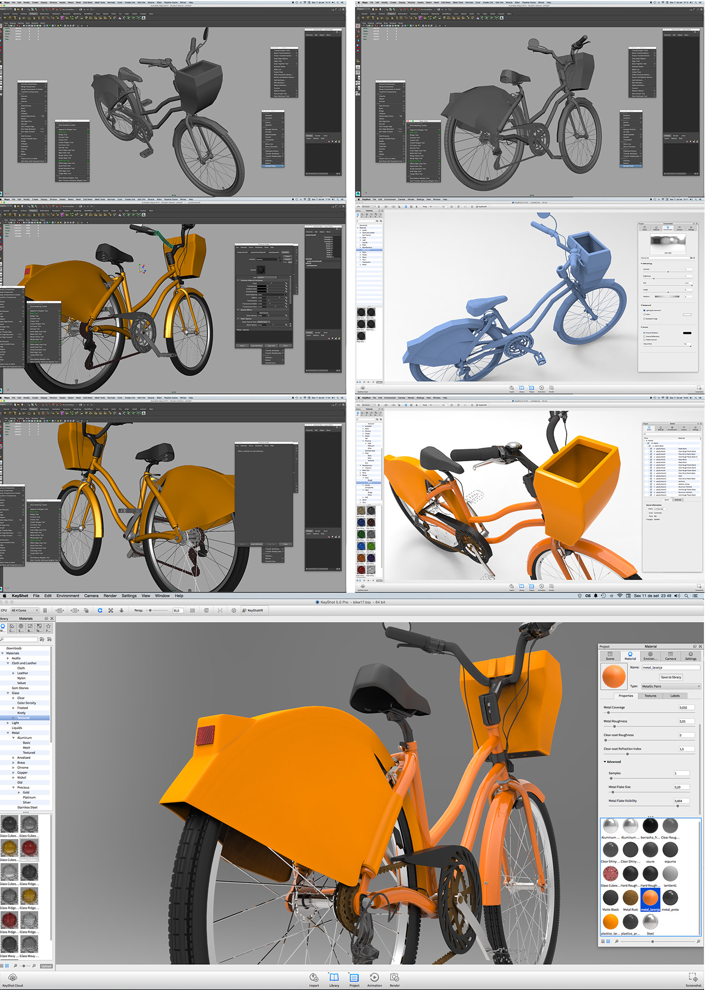Select Textures library tab icon labeled Te...
This screenshot has height=990, width=705.
(x=39, y=628)
